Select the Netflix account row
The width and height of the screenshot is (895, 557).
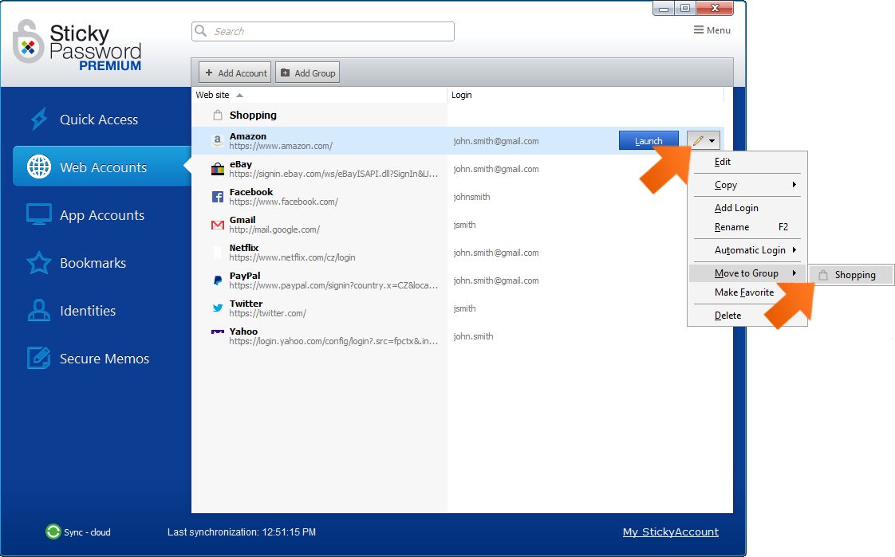(458, 253)
